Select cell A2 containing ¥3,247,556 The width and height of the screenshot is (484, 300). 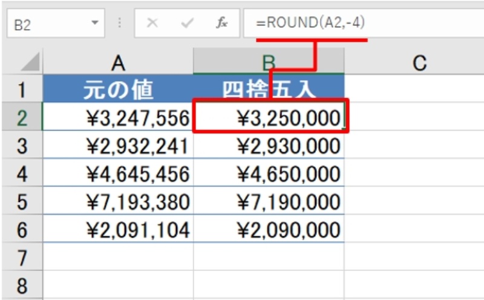pos(118,118)
